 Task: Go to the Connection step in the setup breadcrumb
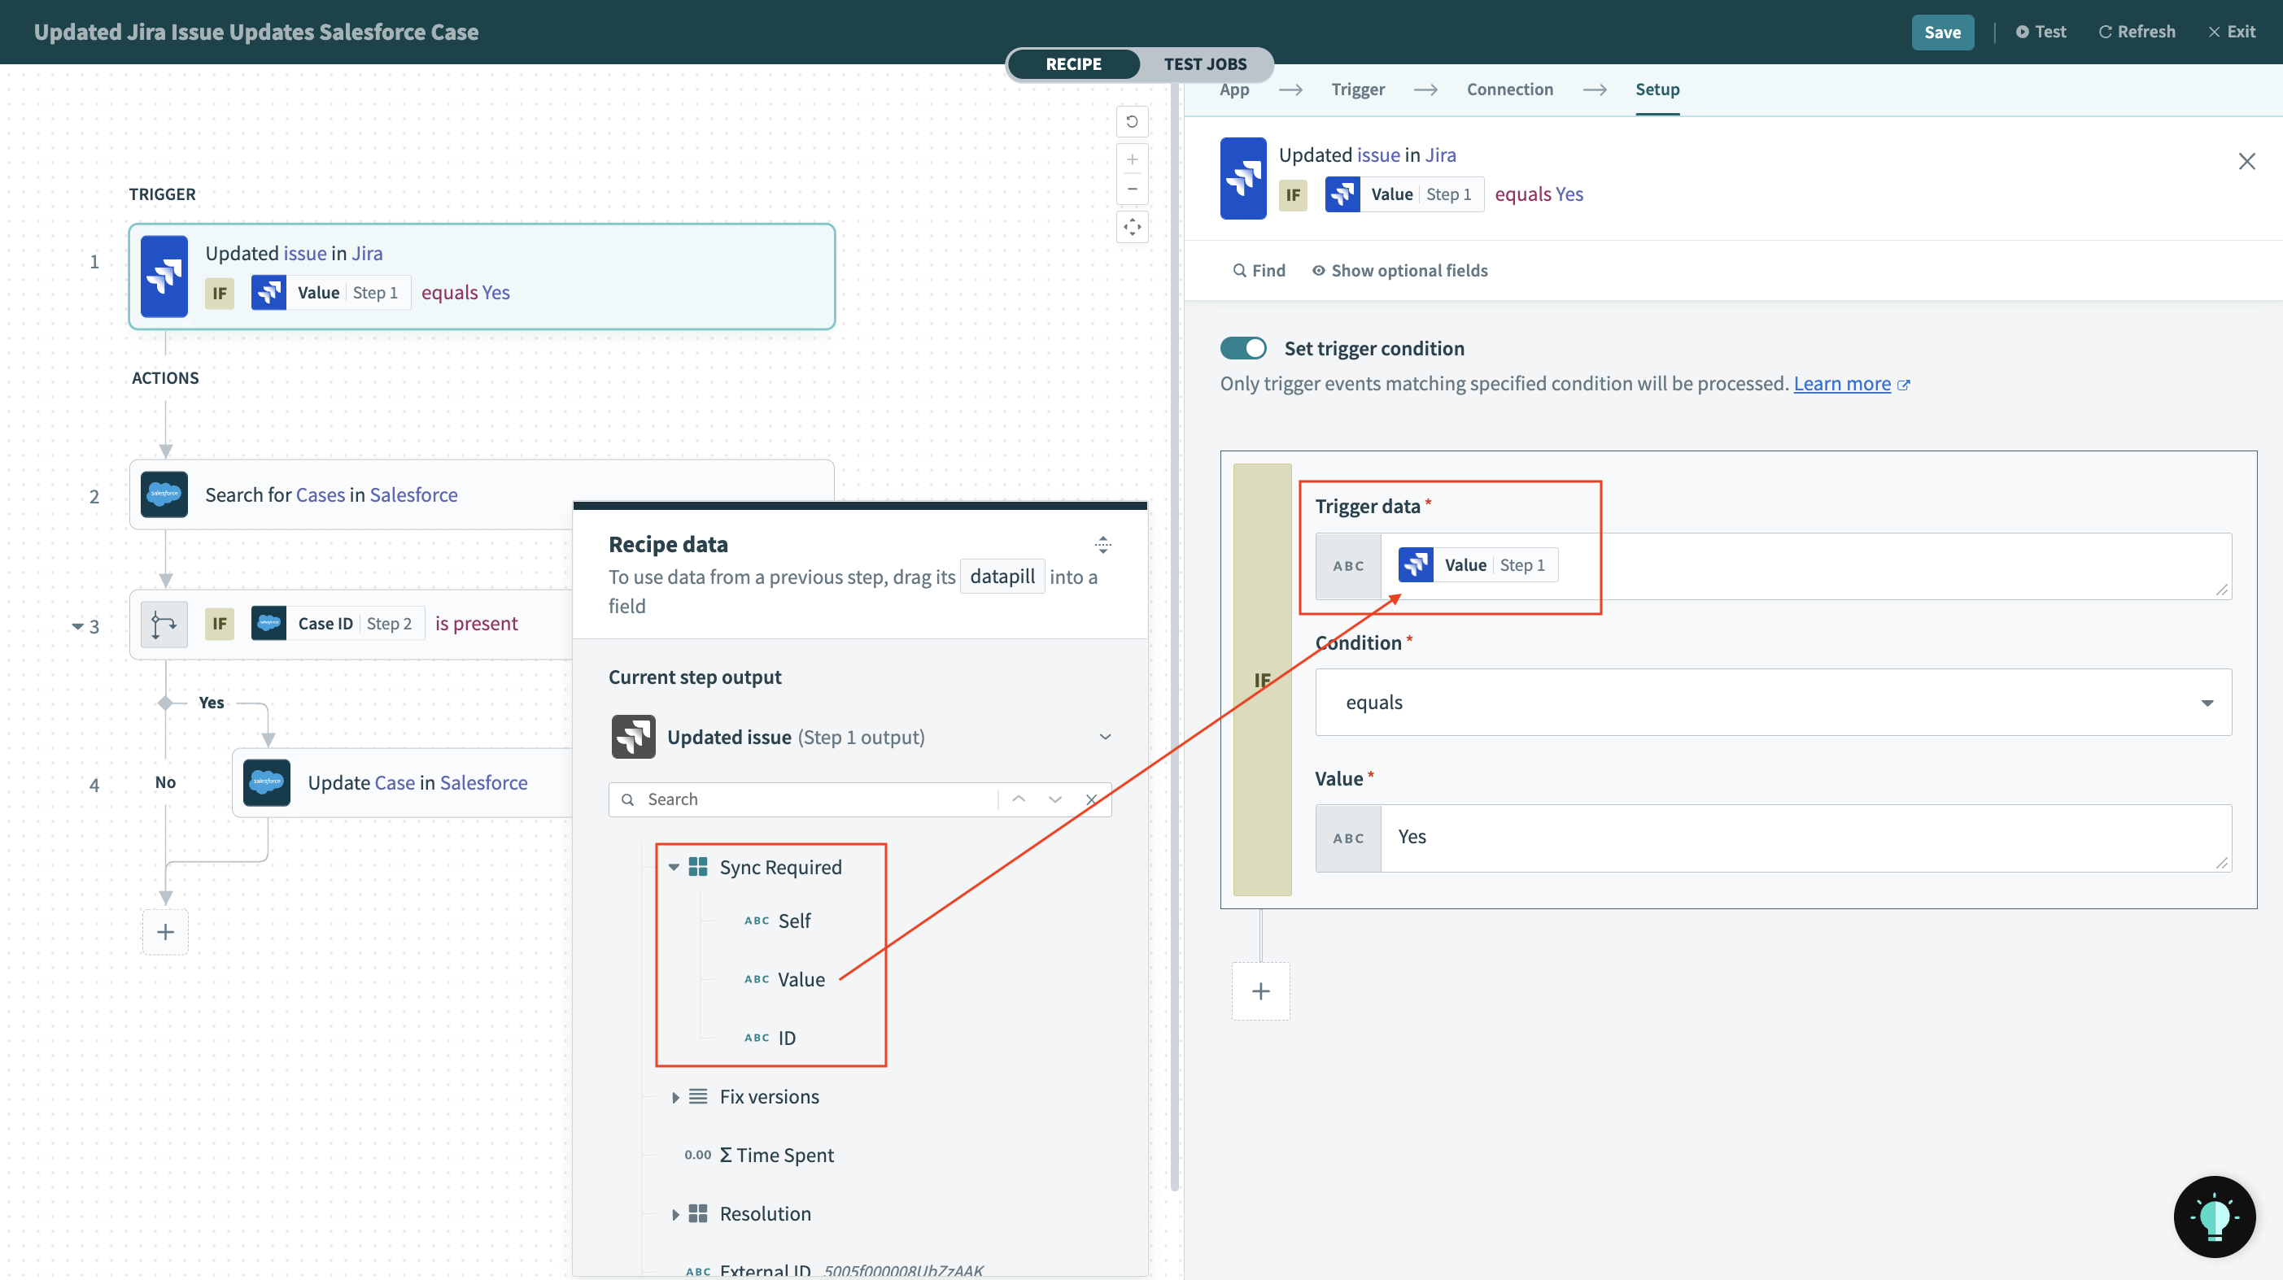coord(1509,89)
